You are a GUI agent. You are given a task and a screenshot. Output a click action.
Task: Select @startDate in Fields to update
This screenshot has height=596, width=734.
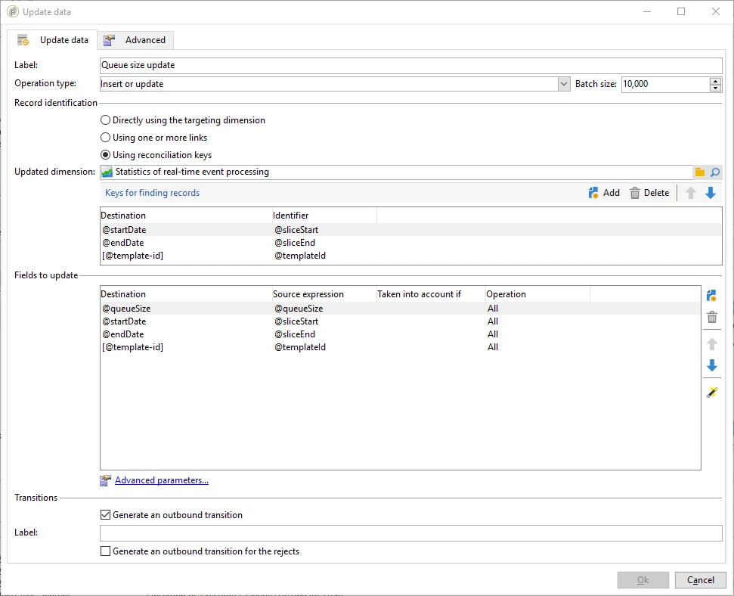(x=400, y=321)
